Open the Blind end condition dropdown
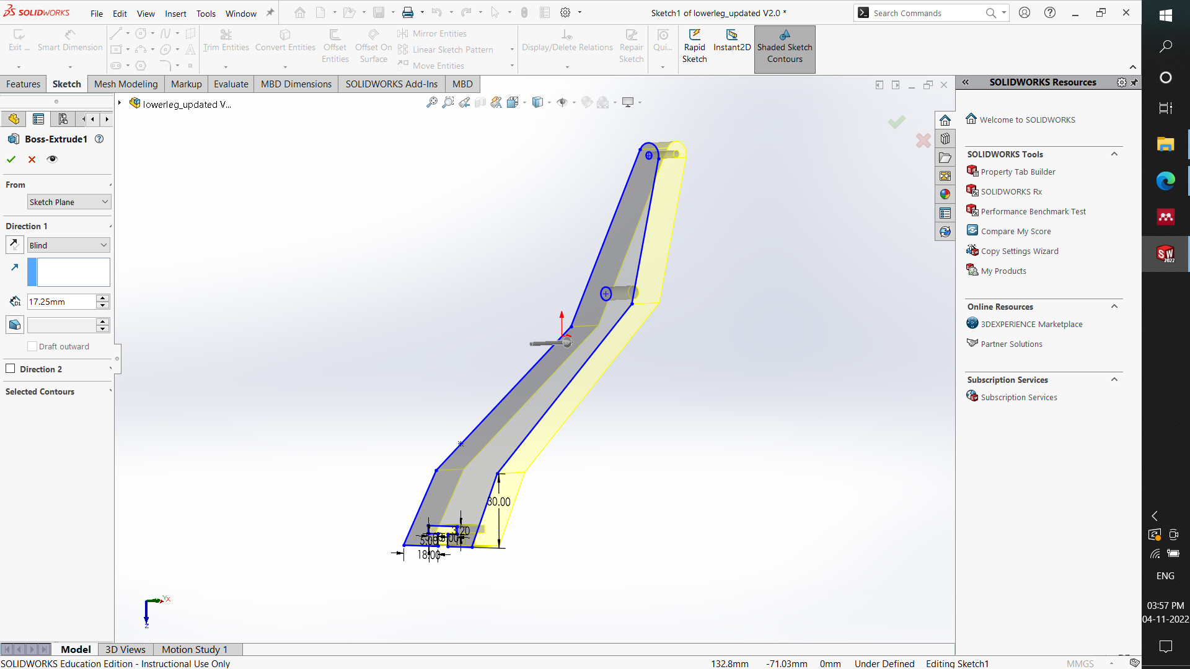 pyautogui.click(x=68, y=245)
